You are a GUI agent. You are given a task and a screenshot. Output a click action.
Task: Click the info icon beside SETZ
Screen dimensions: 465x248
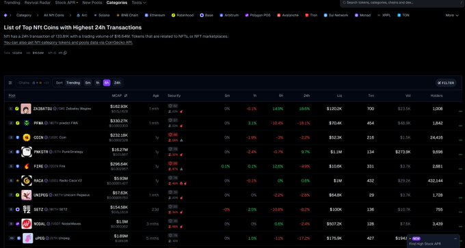point(46,210)
